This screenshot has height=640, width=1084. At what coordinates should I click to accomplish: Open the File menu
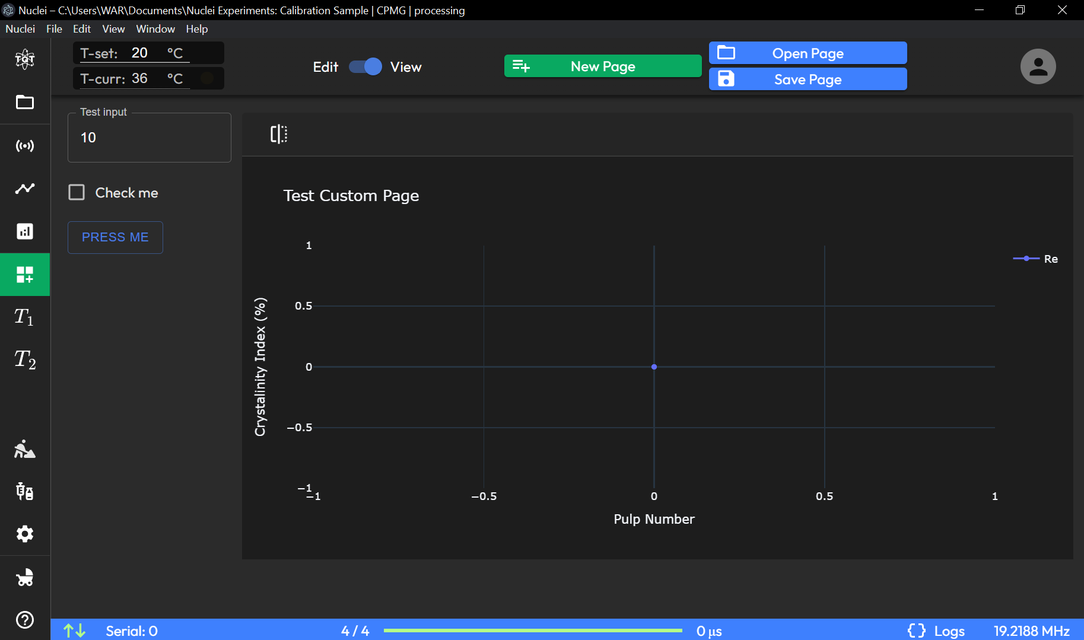pyautogui.click(x=54, y=28)
